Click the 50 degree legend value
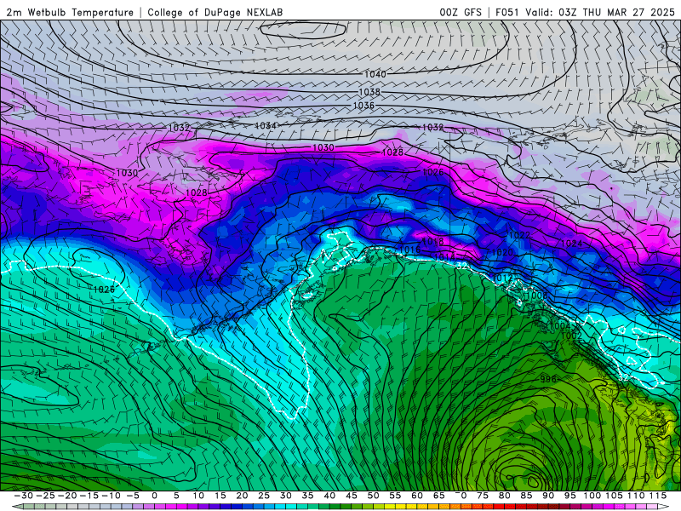Image resolution: width=681 pixels, height=511 pixels. coord(373,496)
